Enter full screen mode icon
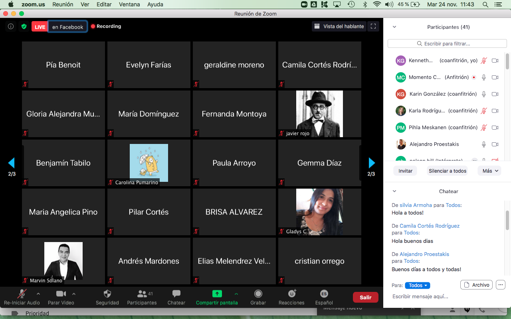The height and width of the screenshot is (319, 511). coord(373,26)
